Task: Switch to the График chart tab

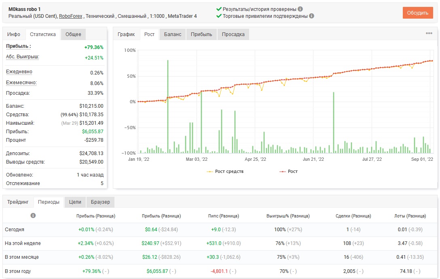Action: click(126, 34)
